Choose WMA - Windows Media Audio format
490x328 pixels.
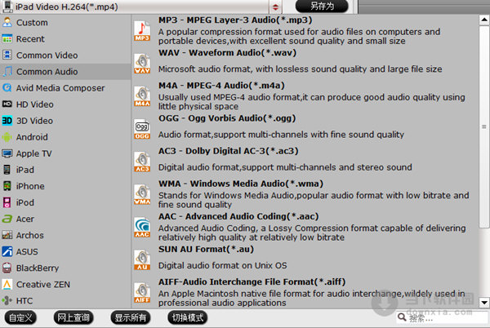(x=305, y=194)
